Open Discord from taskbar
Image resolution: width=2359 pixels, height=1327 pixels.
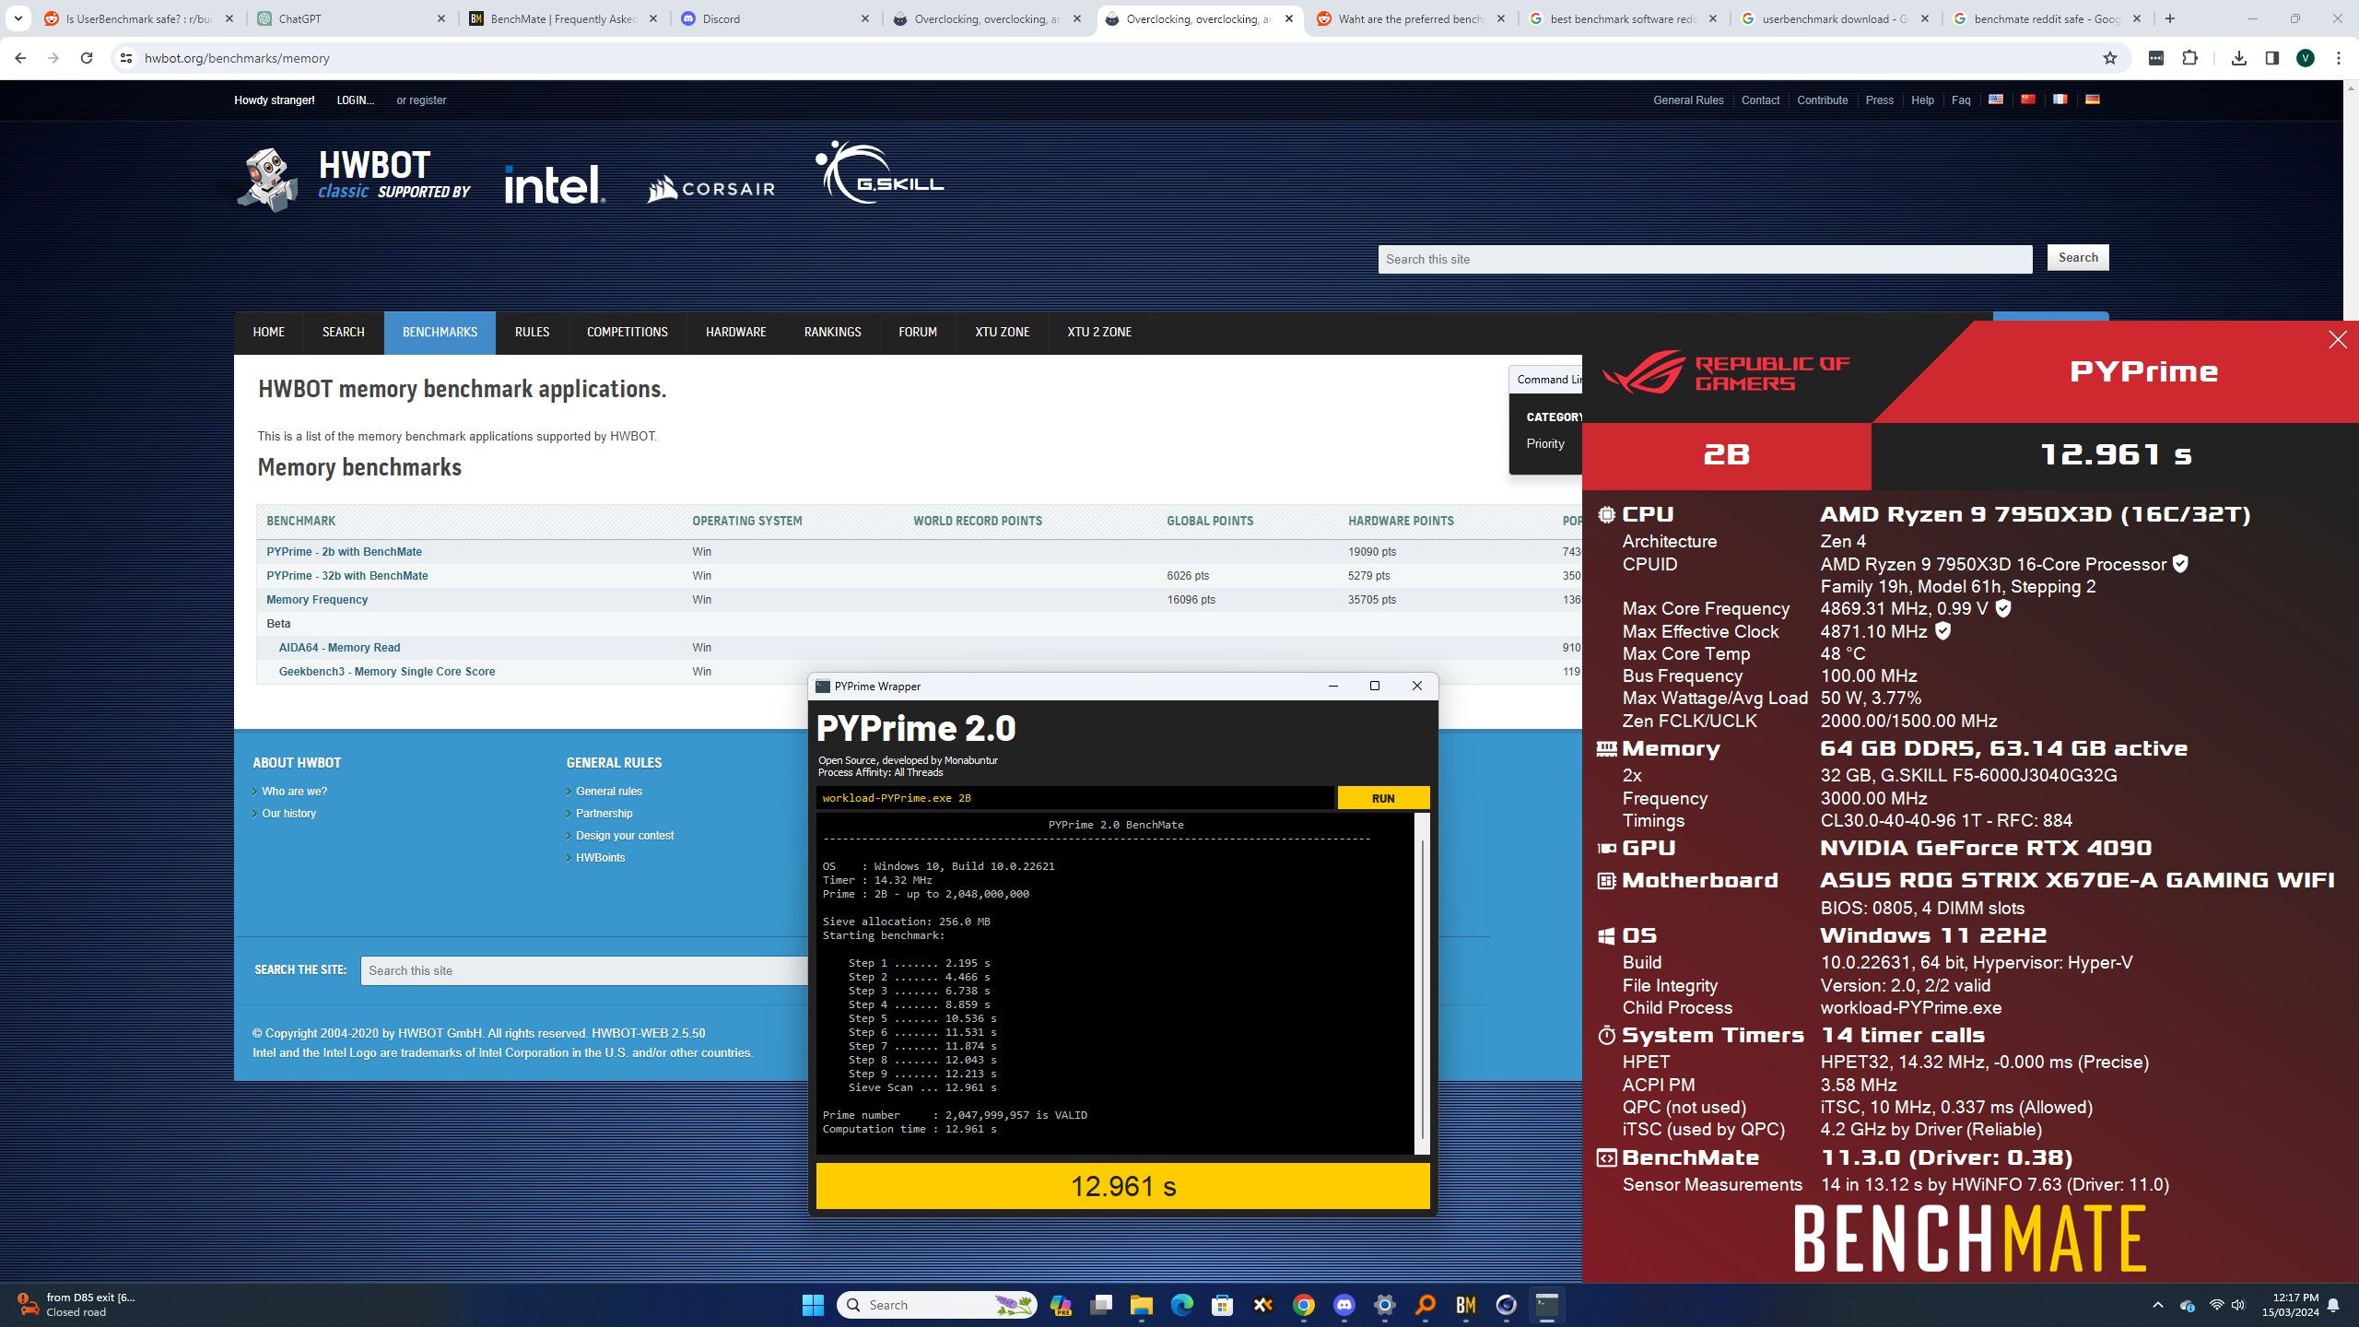coord(1344,1305)
